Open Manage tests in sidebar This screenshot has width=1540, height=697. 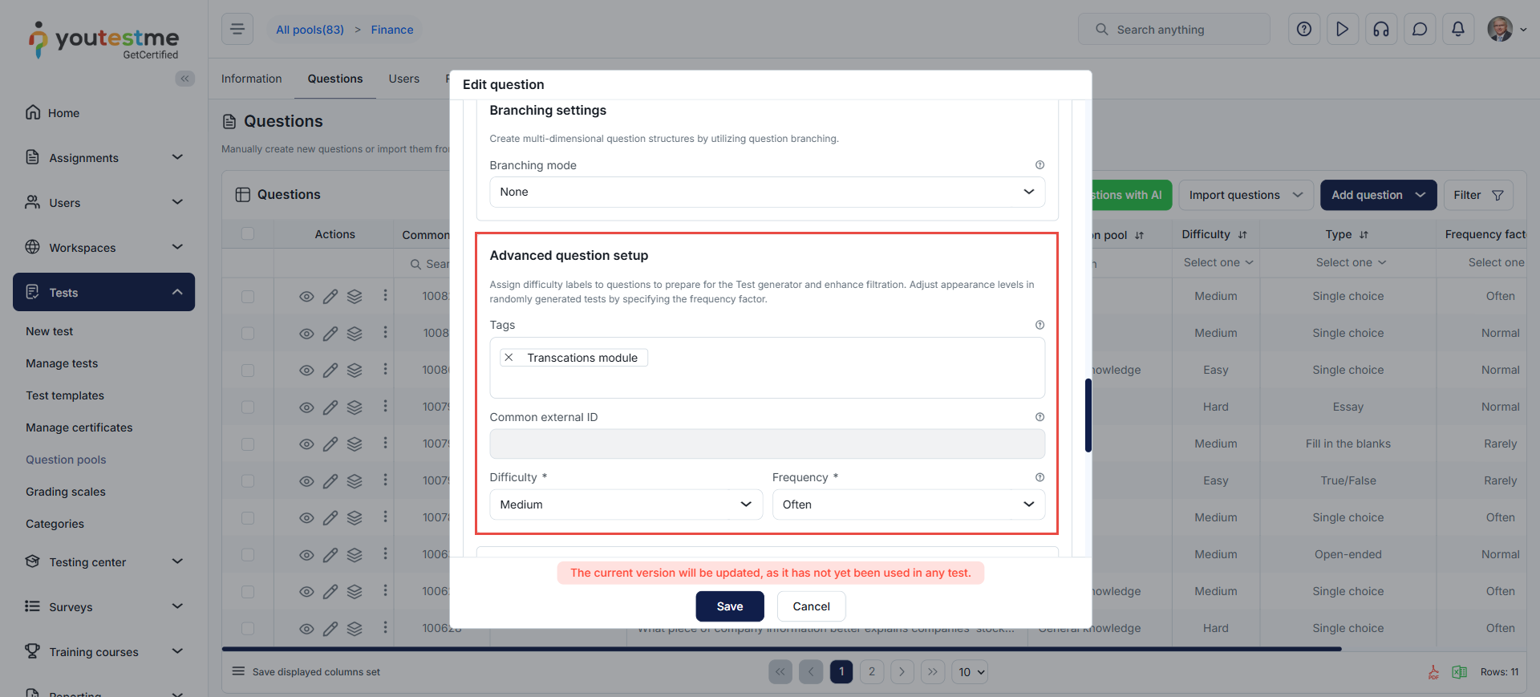[62, 363]
